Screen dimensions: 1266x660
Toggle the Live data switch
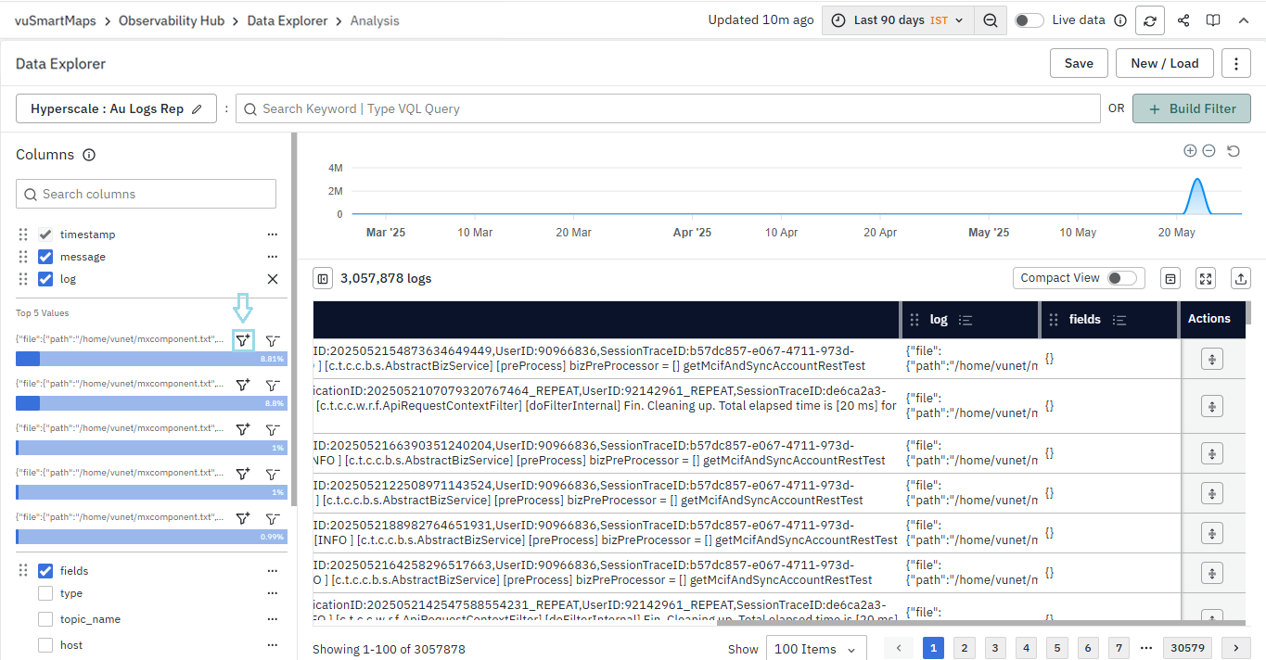[x=1029, y=20]
